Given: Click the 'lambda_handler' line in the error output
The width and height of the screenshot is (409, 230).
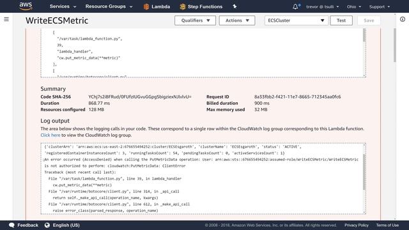Looking at the screenshot, I should (75, 52).
